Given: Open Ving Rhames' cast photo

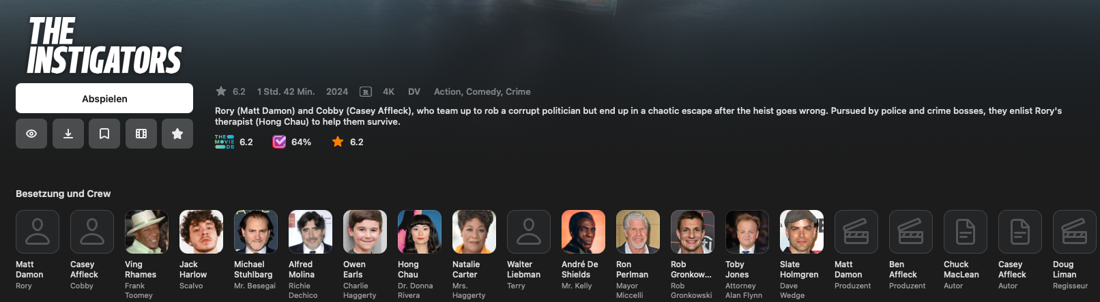Looking at the screenshot, I should 147,232.
